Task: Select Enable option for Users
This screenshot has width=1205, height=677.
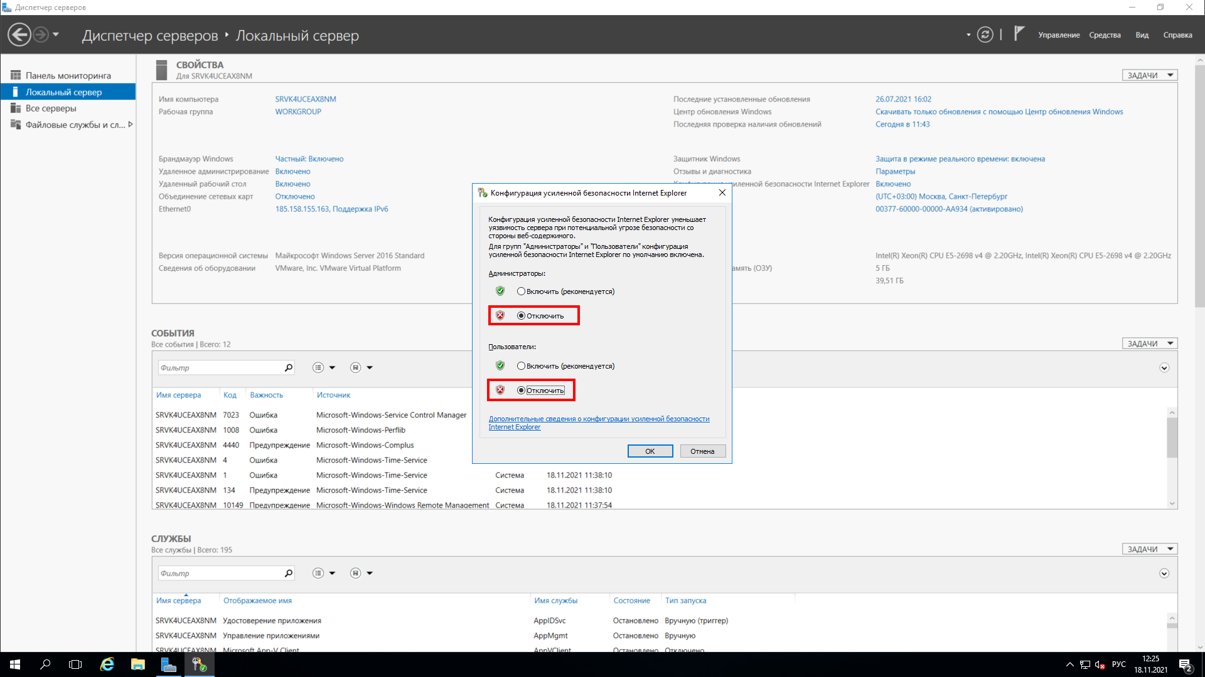Action: coord(521,366)
